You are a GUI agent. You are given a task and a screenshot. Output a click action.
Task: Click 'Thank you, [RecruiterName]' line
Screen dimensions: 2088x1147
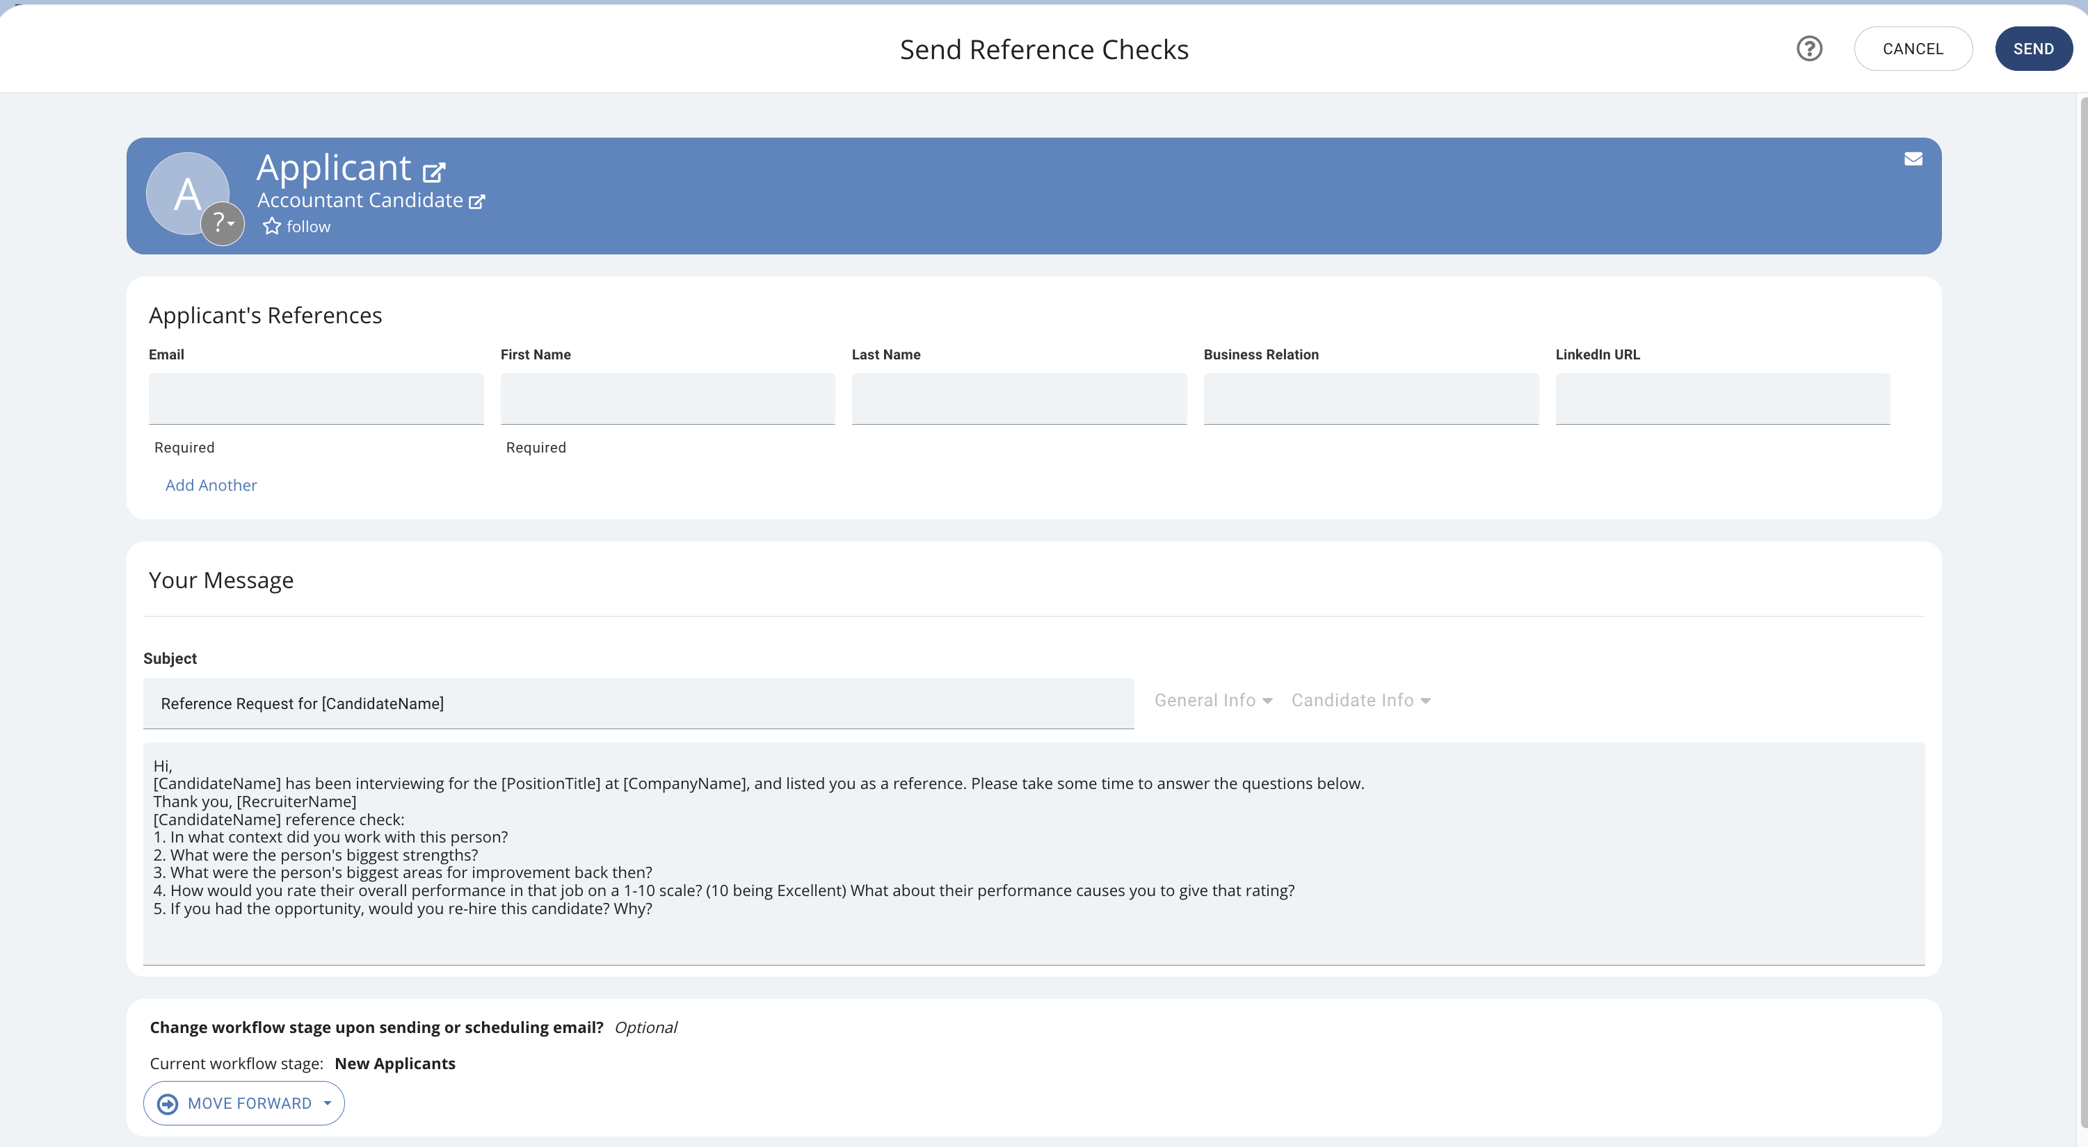tap(255, 802)
